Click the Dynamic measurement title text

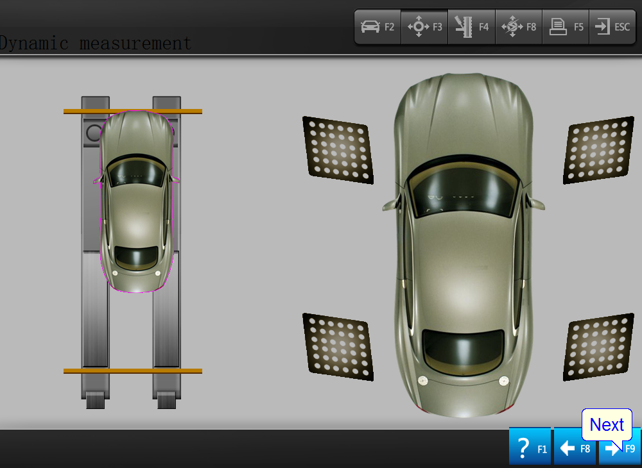coord(95,43)
